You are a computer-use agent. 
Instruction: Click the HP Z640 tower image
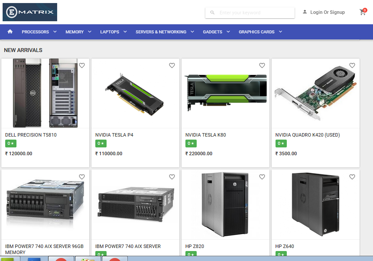(316, 204)
